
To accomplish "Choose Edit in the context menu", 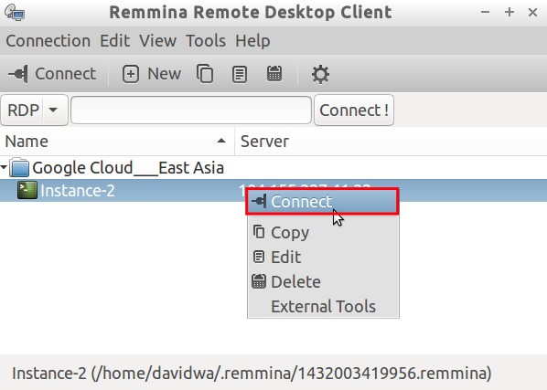I will pyautogui.click(x=323, y=257).
